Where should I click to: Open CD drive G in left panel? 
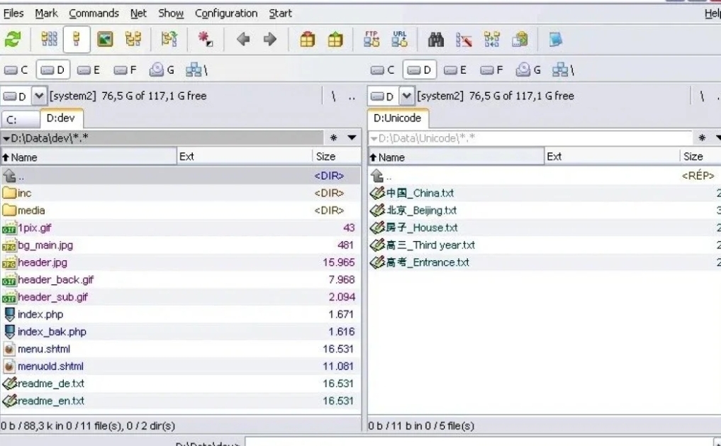[x=162, y=70]
